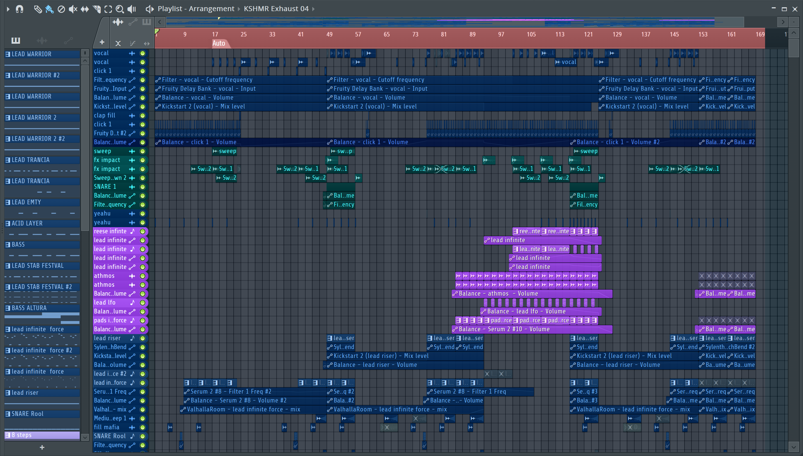Click the timeline zoom-out minus button
Image resolution: width=803 pixels, height=456 pixels.
pos(794,22)
